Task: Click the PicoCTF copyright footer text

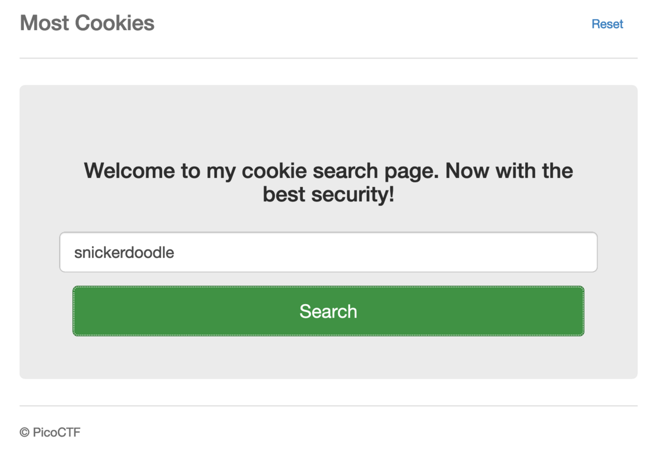Action: pos(50,432)
